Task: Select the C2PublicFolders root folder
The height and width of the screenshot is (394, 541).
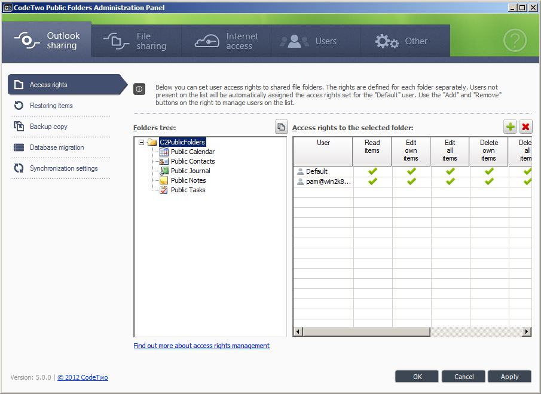Action: 182,142
